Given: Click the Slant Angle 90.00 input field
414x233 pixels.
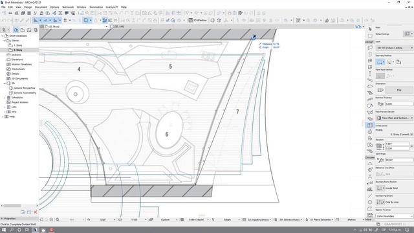Looking at the screenshot, I should click(399, 160).
